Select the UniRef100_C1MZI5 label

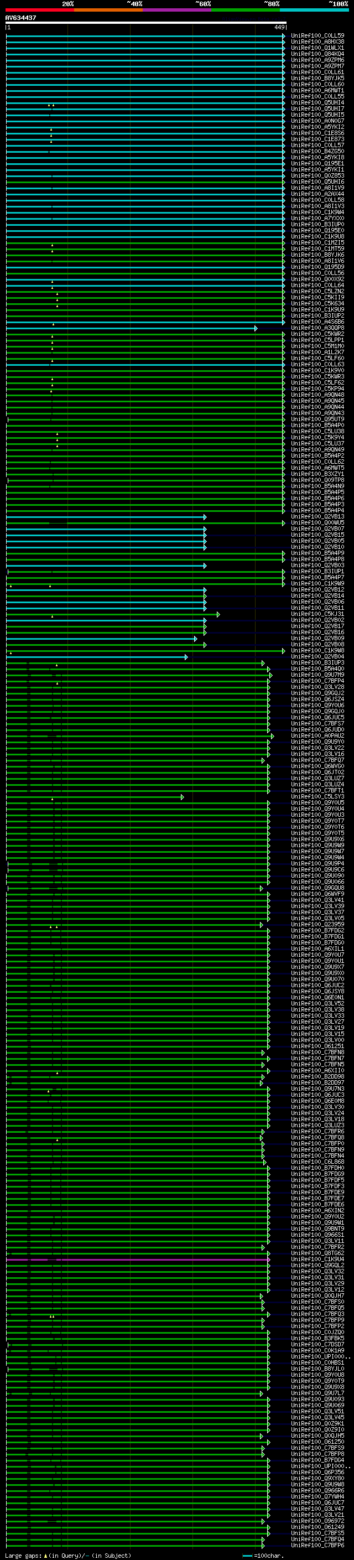tap(317, 243)
